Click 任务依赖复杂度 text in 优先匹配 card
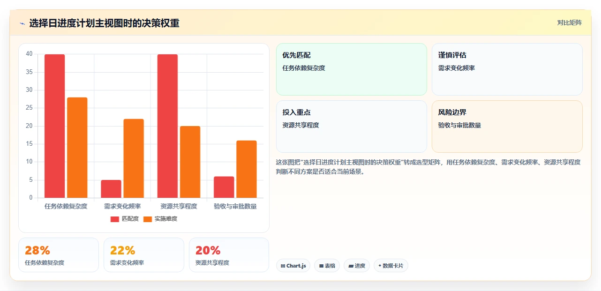This screenshot has height=291, width=601. coord(304,68)
